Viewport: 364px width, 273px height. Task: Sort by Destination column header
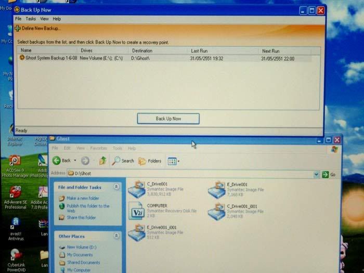158,51
